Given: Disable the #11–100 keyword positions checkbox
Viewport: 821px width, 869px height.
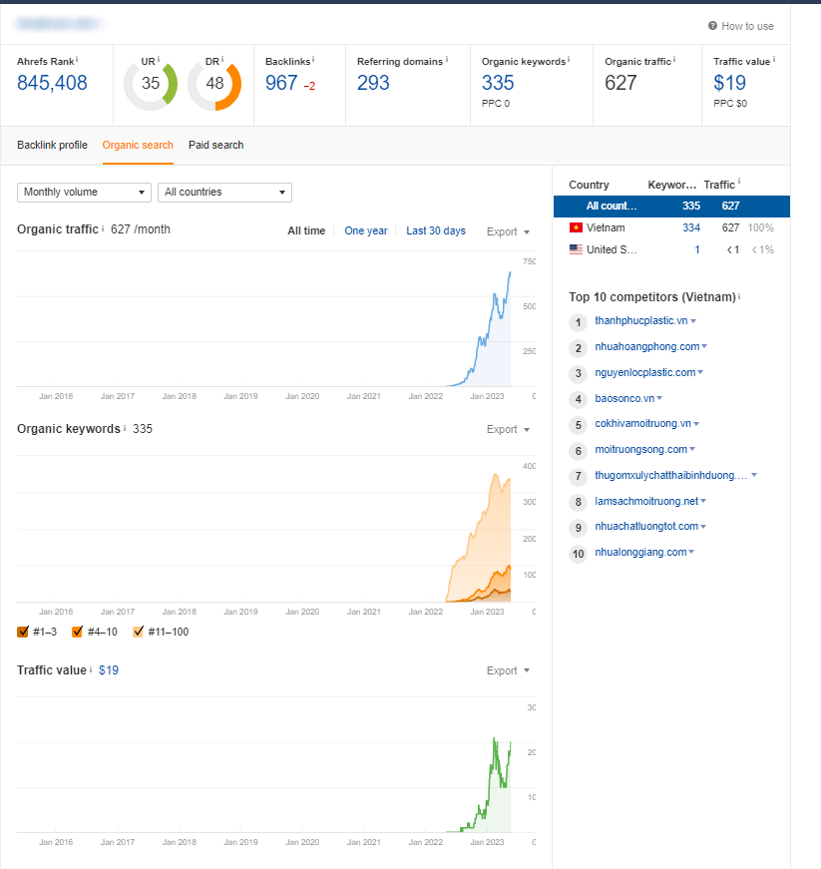Looking at the screenshot, I should [139, 632].
